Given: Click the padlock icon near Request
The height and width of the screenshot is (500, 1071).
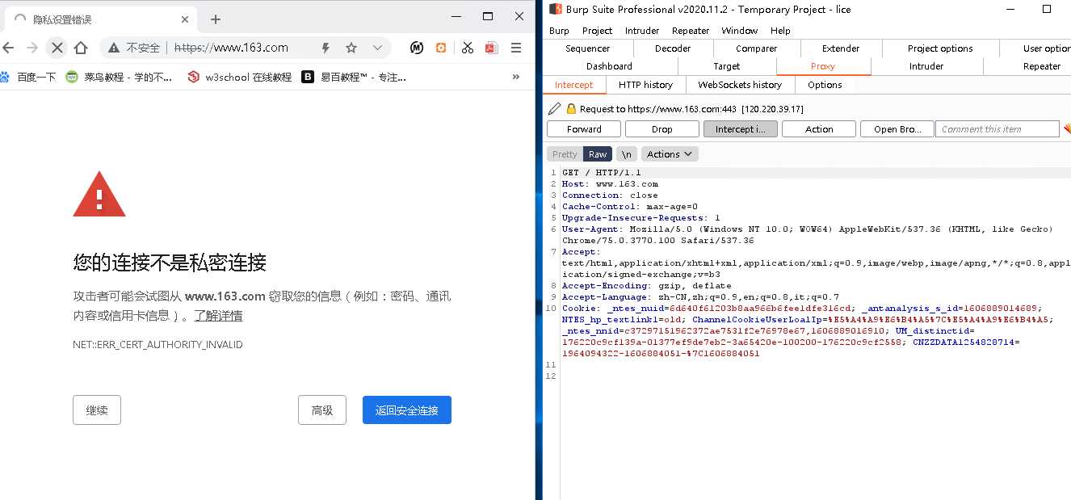Looking at the screenshot, I should (571, 109).
